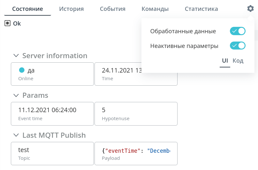The height and width of the screenshot is (170, 258).
Task: Switch view mode to Код
Action: [238, 61]
